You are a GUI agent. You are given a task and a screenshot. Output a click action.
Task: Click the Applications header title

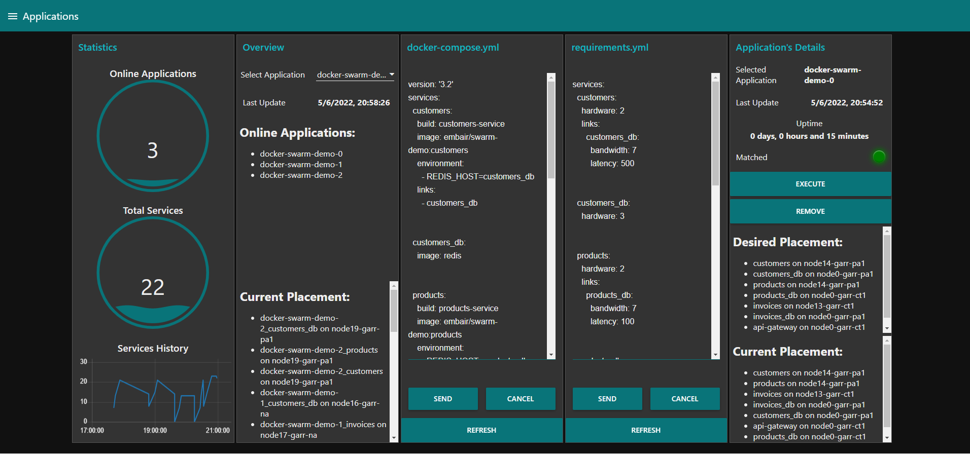[51, 16]
